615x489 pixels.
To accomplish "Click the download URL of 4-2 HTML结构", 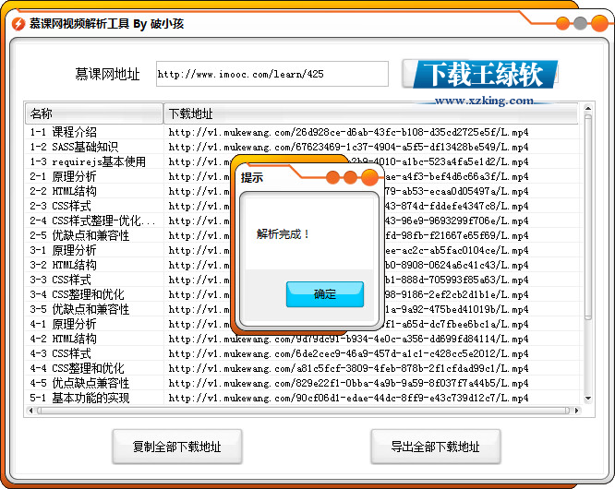I will (x=348, y=339).
